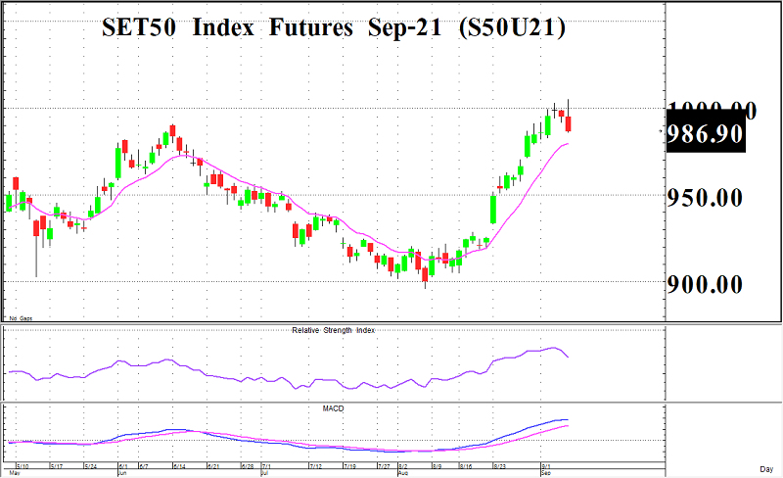This screenshot has width=783, height=478.
Task: Select the 8/23 date axis label
Action: pyautogui.click(x=499, y=466)
